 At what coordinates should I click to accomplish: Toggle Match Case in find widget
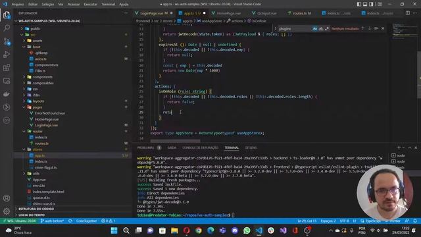(314, 28)
